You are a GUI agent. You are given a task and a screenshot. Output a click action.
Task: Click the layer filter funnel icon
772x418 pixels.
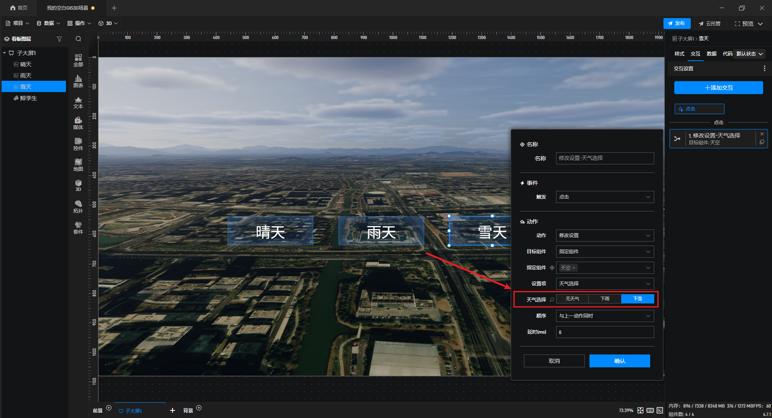(x=60, y=39)
